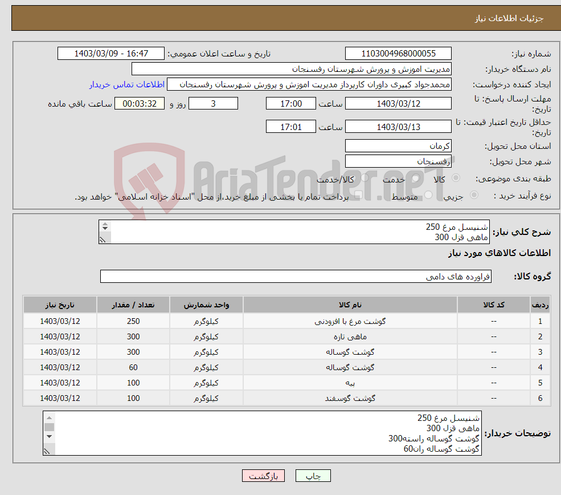Click the quantity 60 cell

pyautogui.click(x=133, y=367)
